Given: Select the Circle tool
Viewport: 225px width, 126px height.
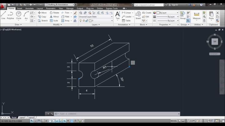Looking at the screenshot, I should click(x=19, y=16).
